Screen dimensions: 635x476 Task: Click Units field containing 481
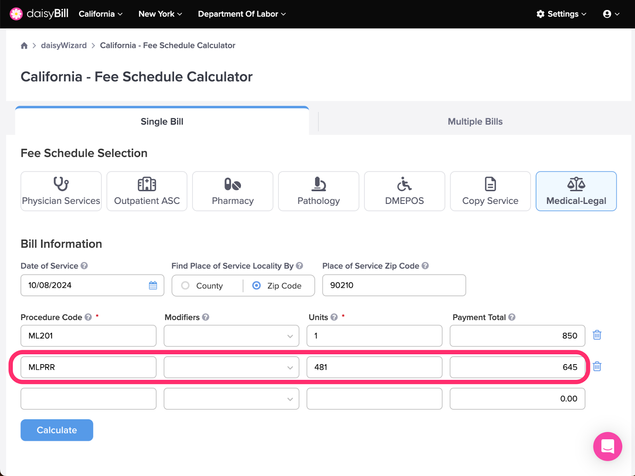[374, 367]
